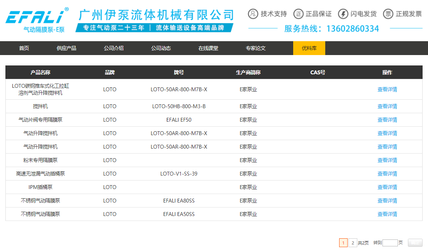The image size is (428, 251).
Task: Select page 1 in pagination
Action: tap(343, 243)
